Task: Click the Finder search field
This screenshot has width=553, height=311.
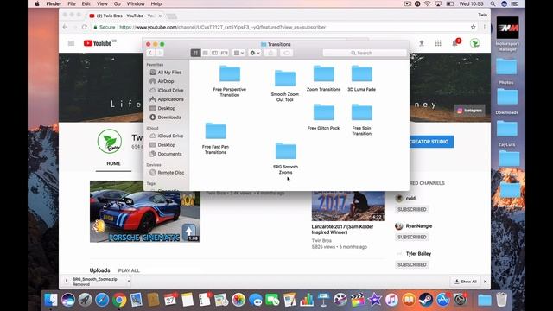Action: click(x=365, y=53)
